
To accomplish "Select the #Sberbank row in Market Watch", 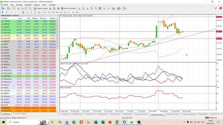I will (x=29, y=73).
